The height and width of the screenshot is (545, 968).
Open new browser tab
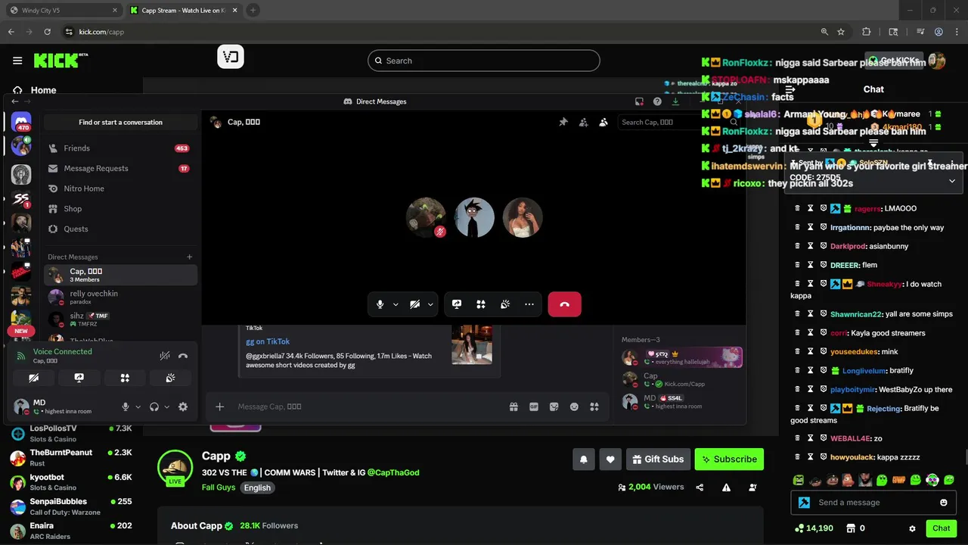(x=253, y=11)
